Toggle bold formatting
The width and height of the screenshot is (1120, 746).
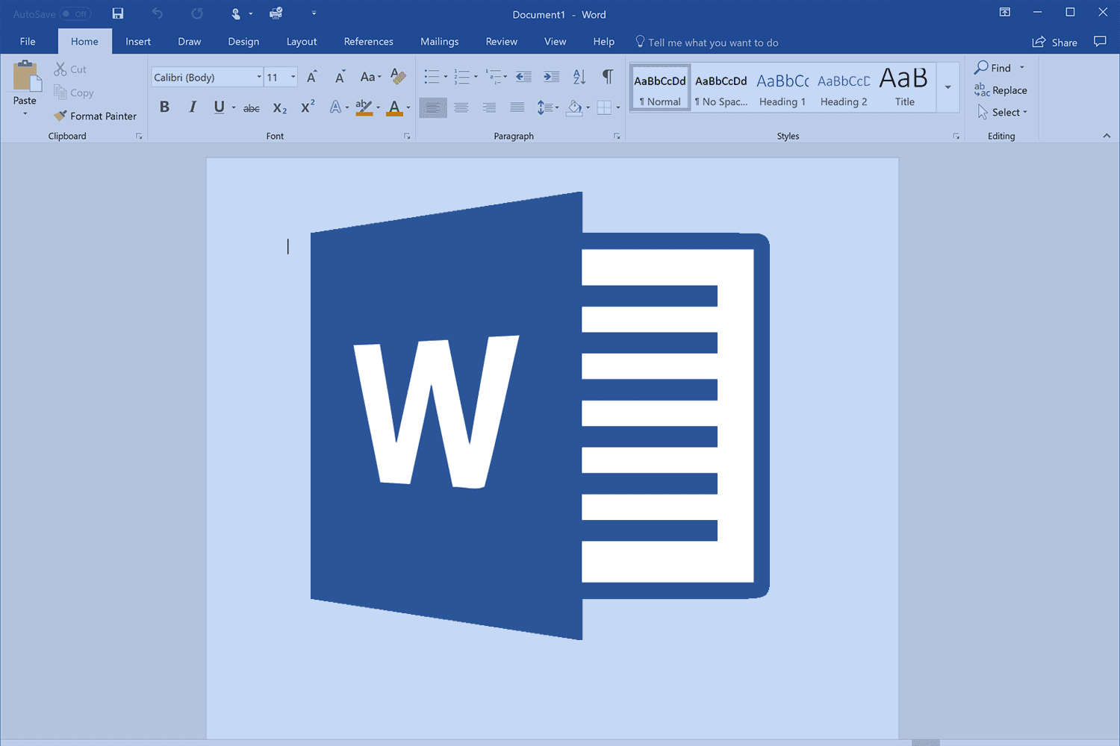[164, 107]
